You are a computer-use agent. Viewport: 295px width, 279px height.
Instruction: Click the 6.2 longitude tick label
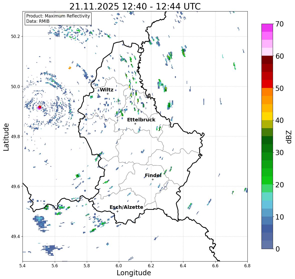pyautogui.click(x=151, y=266)
